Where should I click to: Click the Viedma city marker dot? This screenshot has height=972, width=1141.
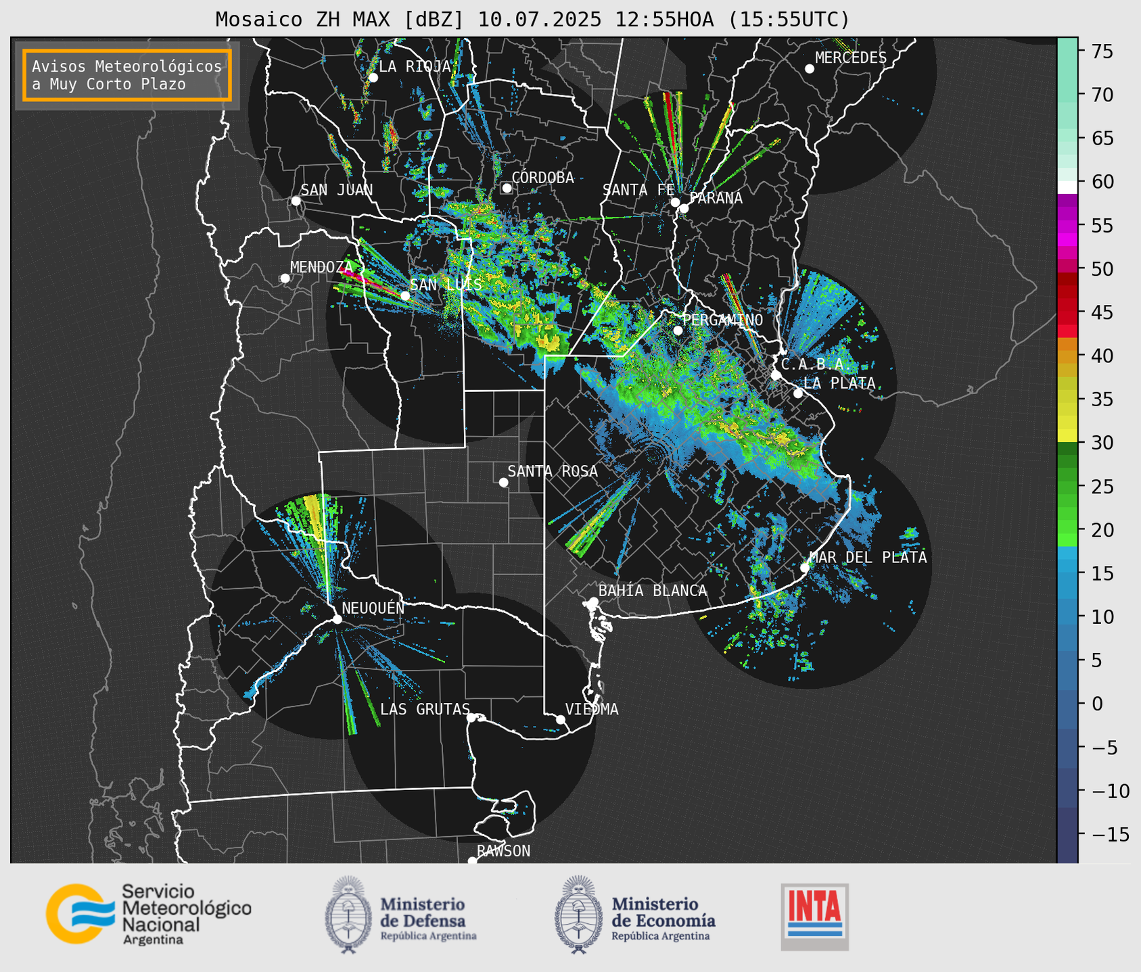coord(561,719)
